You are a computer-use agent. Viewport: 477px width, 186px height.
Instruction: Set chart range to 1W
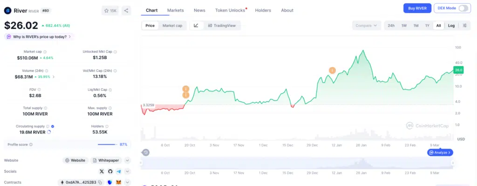click(404, 26)
